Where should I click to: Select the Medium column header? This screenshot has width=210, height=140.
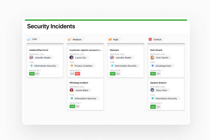coord(77,40)
